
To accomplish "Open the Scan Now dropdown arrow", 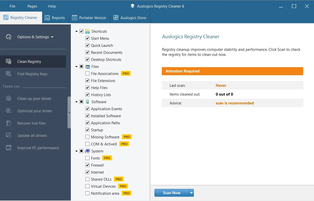I will (192, 193).
